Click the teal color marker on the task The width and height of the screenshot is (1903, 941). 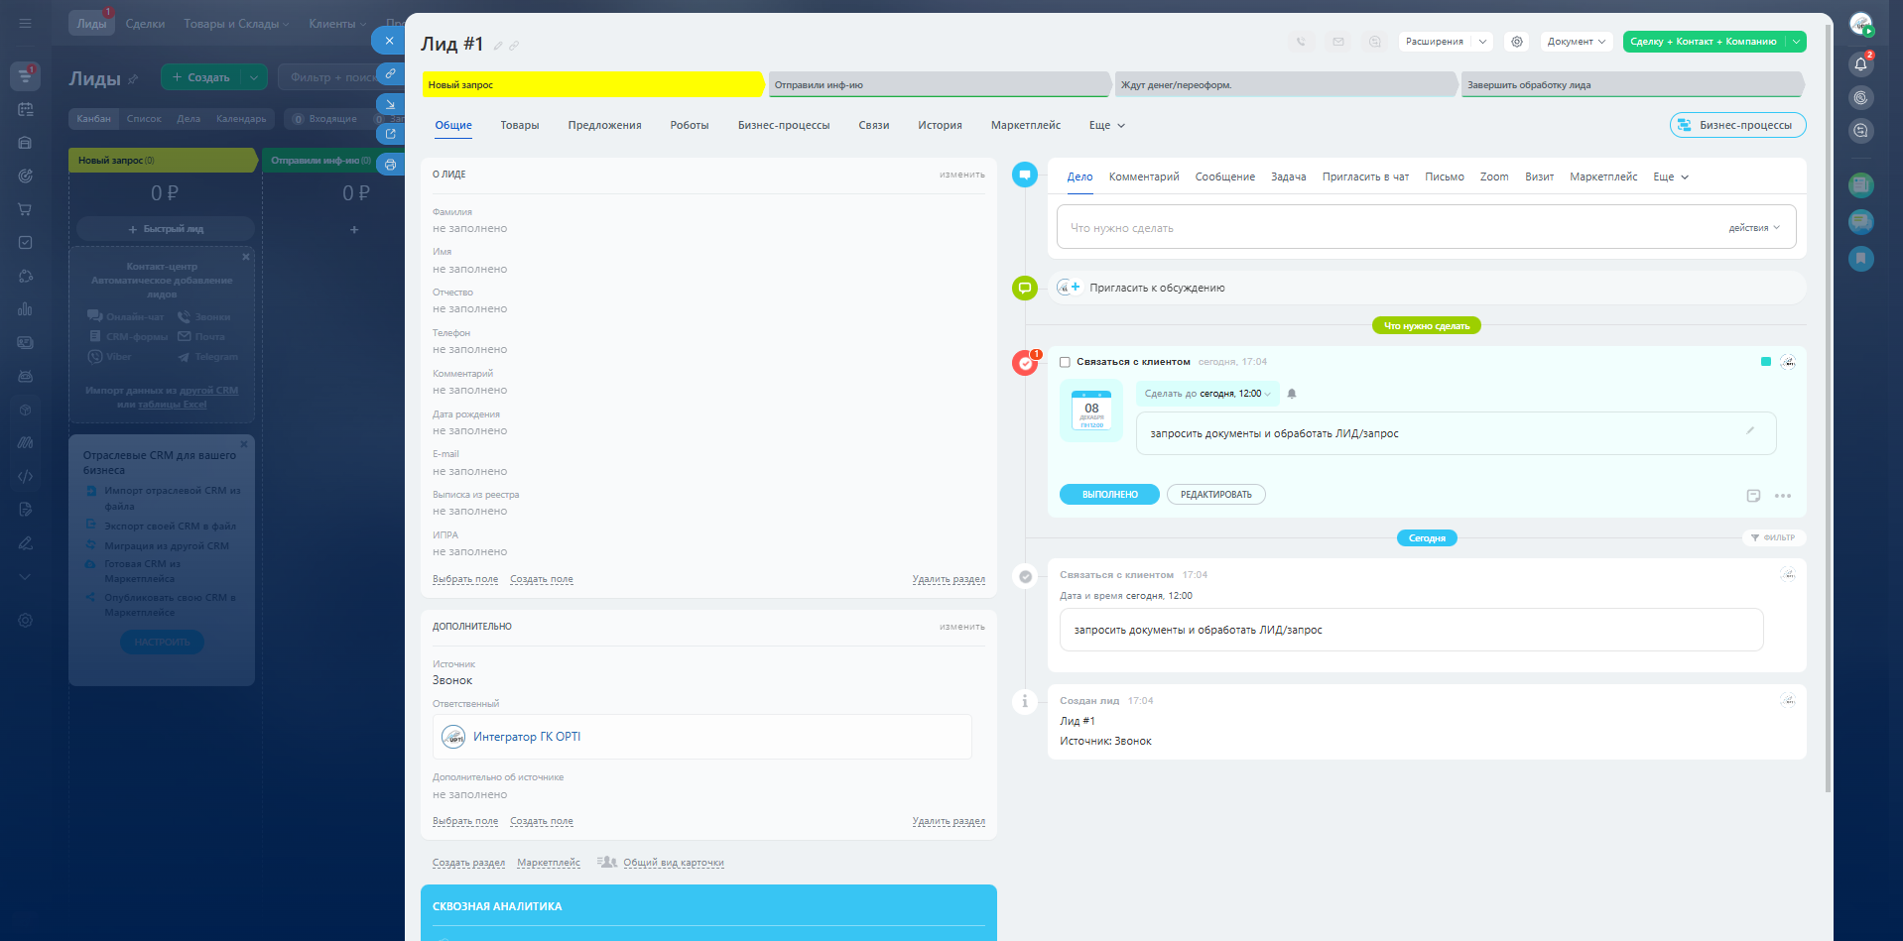click(1766, 362)
